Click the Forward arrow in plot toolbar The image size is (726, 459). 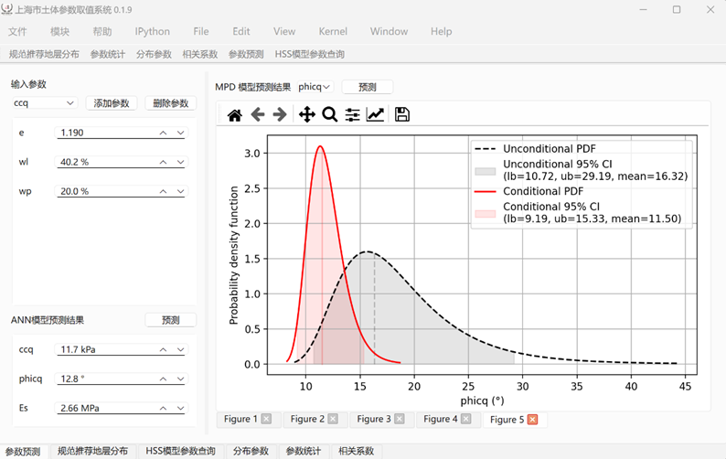(280, 114)
